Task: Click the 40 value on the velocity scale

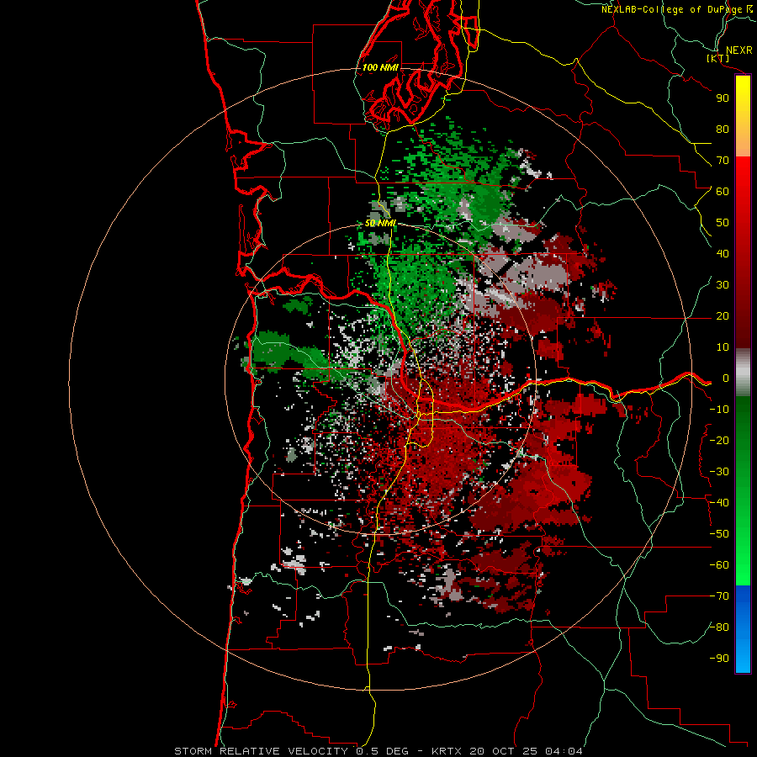Action: [723, 253]
